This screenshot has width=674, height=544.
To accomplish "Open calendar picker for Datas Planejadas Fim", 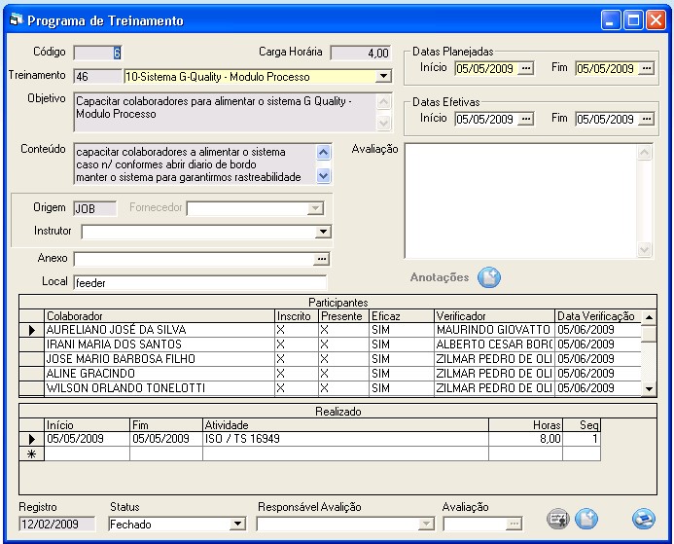I will pyautogui.click(x=646, y=68).
